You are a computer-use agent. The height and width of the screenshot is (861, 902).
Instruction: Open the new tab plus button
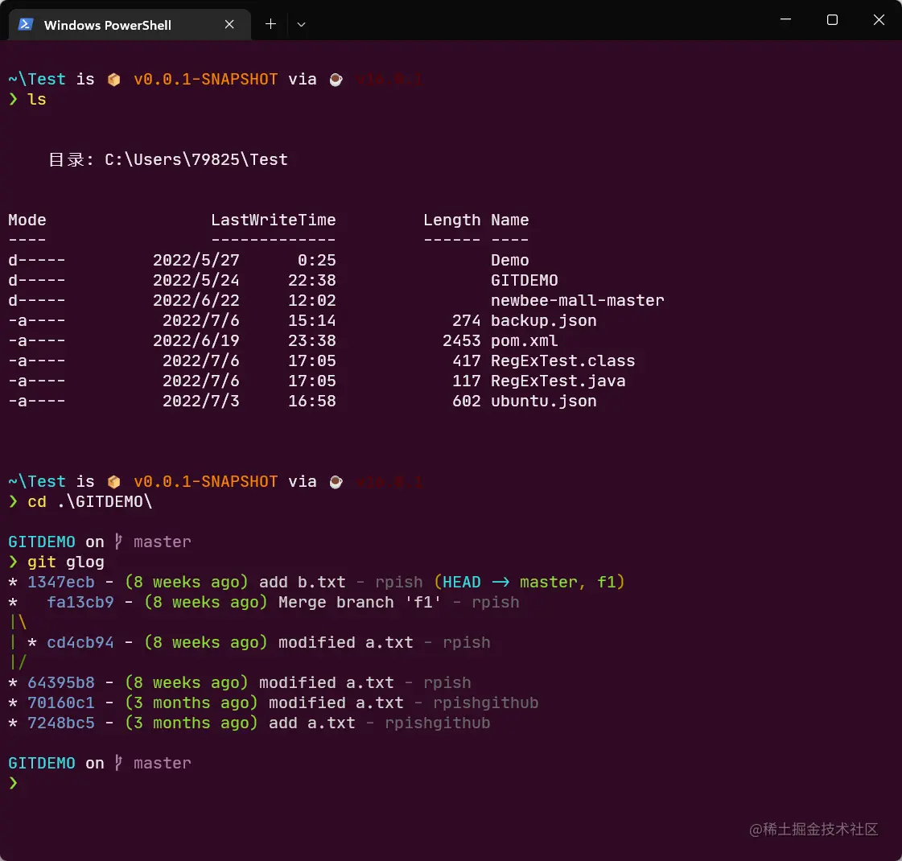coord(270,24)
